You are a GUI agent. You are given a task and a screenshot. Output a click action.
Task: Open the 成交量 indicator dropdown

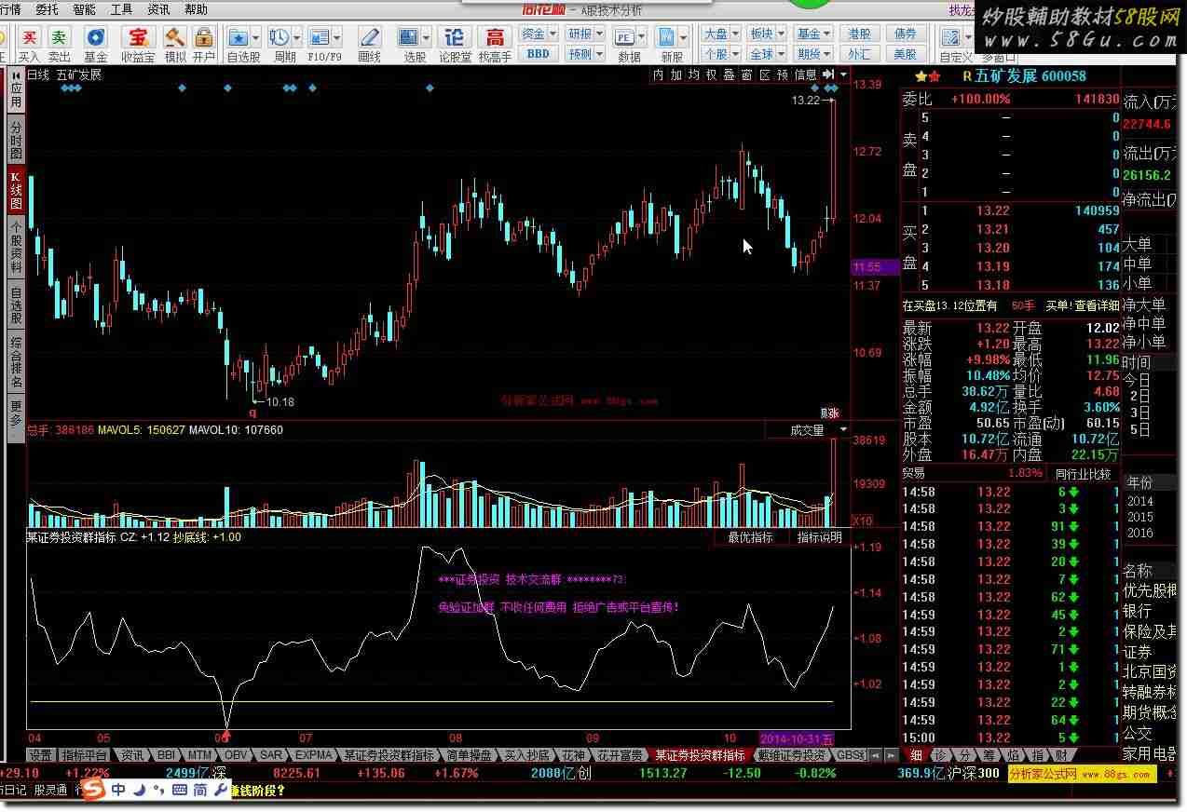844,430
